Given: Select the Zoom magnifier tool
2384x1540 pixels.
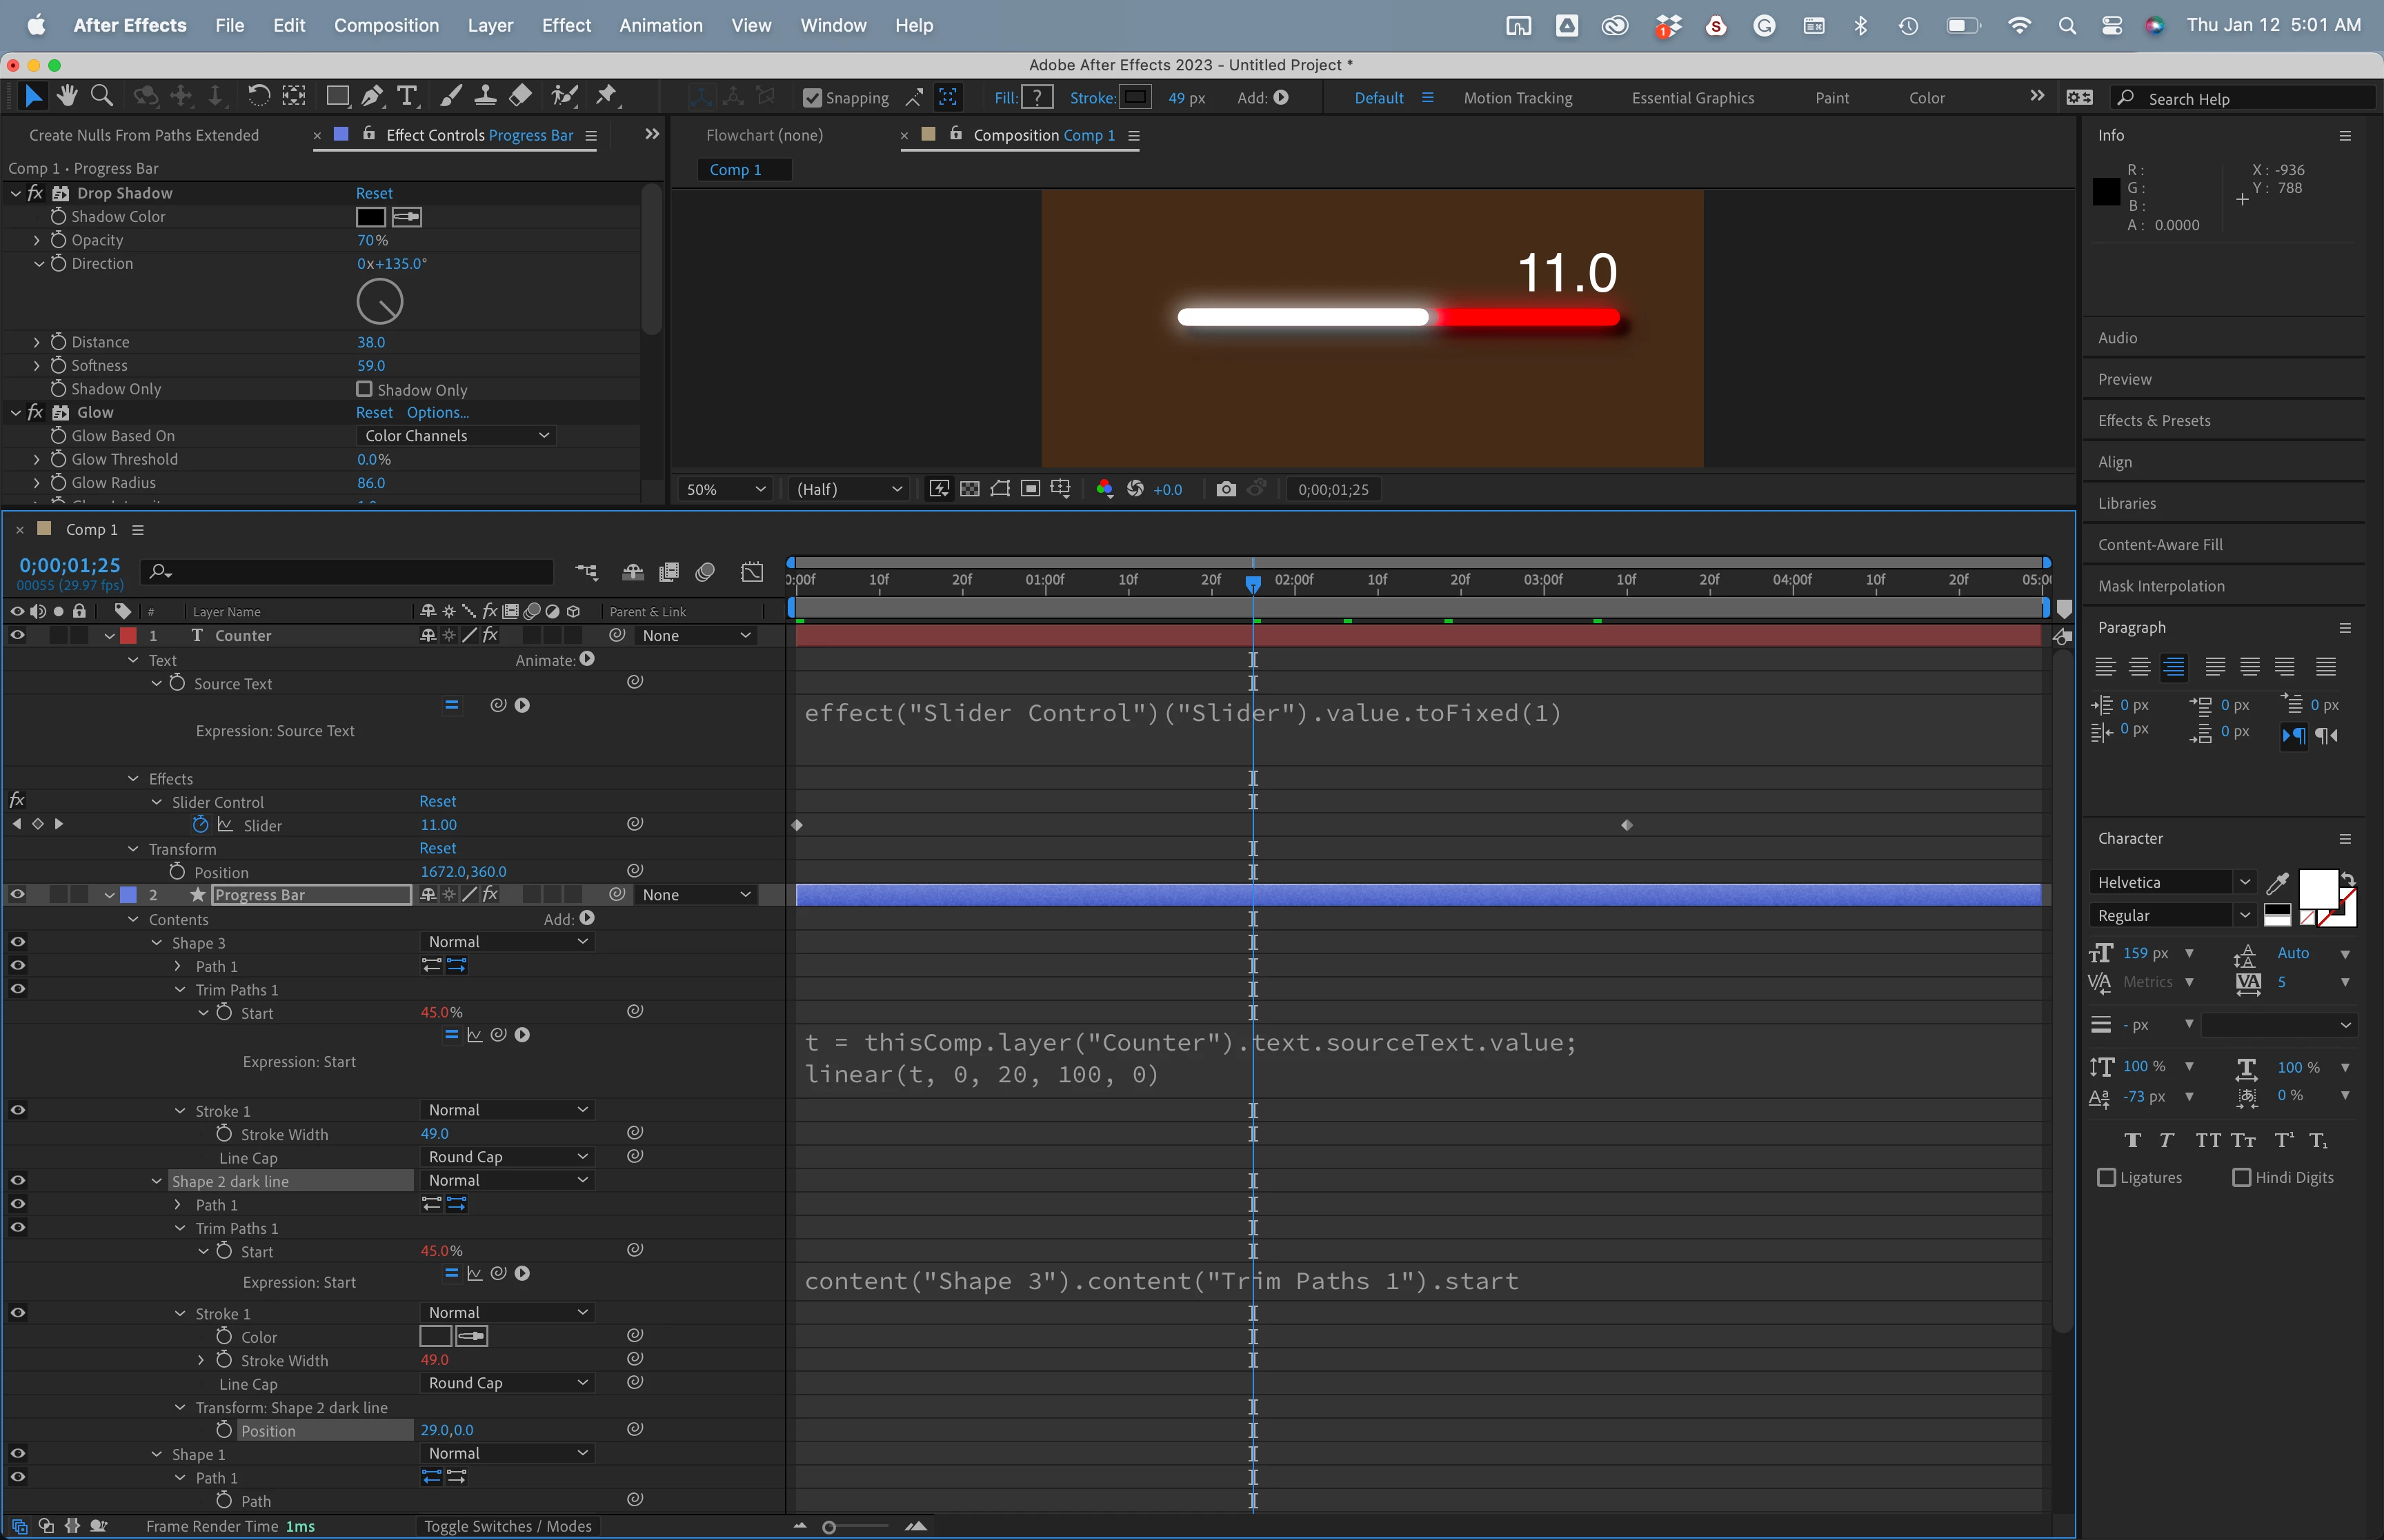Looking at the screenshot, I should (x=101, y=96).
